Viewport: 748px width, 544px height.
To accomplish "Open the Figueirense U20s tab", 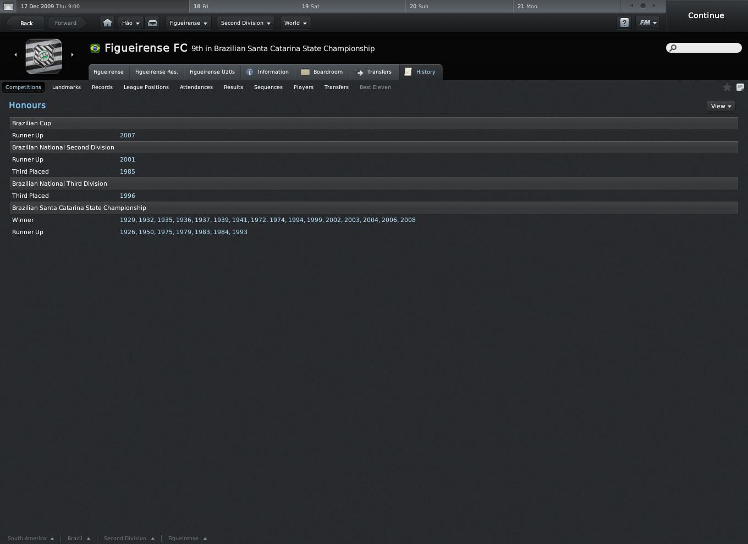I will [212, 72].
